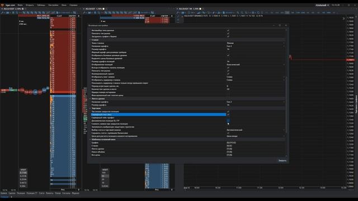Image resolution: width=358 pixels, height=201 pixels.
Task: Click magnifier zoom icon in chart toolbar
Action: [x=238, y=12]
